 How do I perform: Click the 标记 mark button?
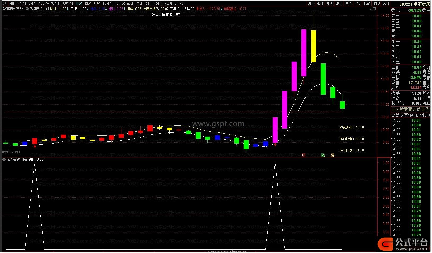tap(367, 3)
